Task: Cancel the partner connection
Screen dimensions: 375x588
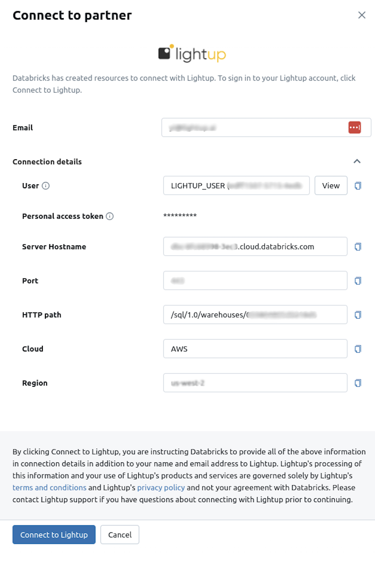Action: coord(120,534)
